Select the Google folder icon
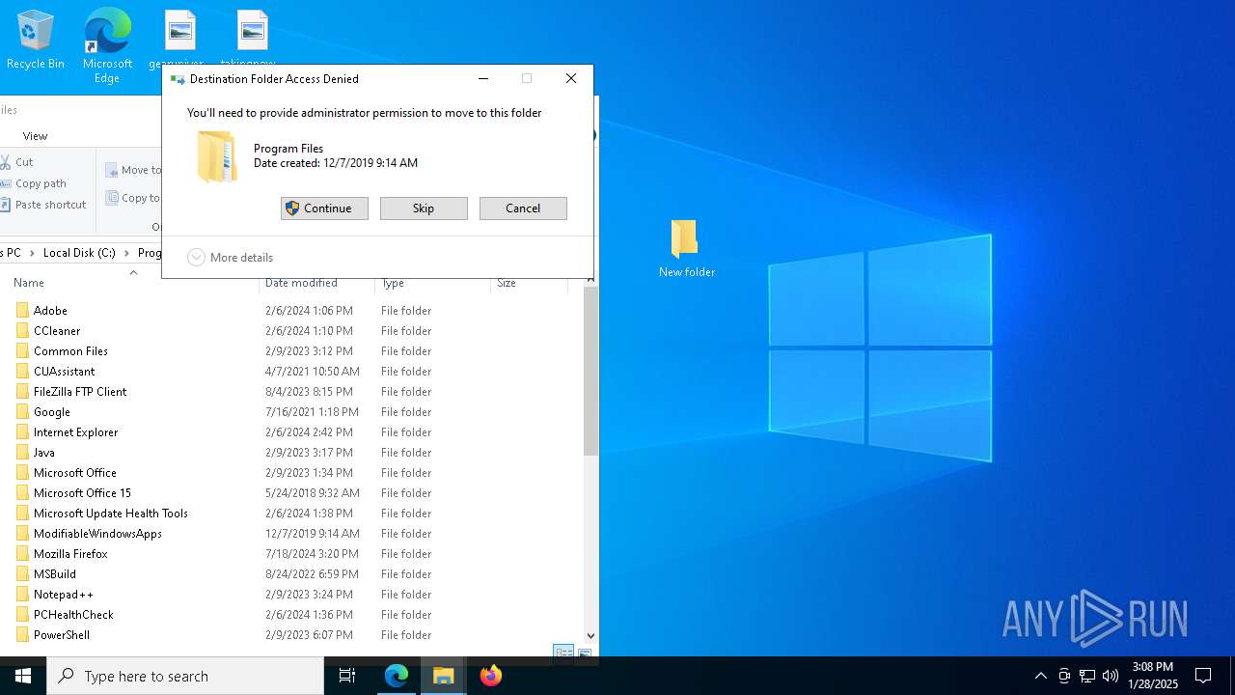 click(x=22, y=412)
